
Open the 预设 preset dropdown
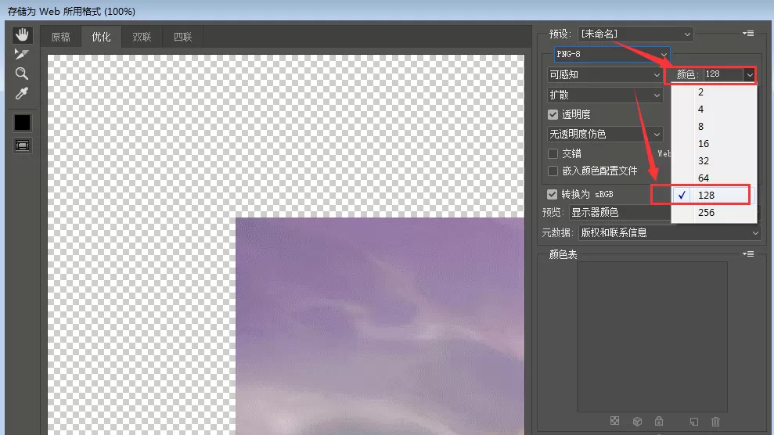coord(635,34)
